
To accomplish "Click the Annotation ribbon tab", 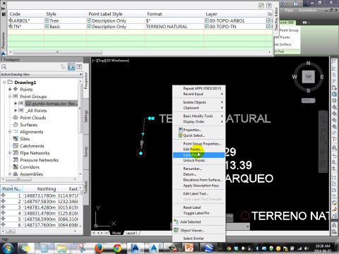I will (308, 11).
